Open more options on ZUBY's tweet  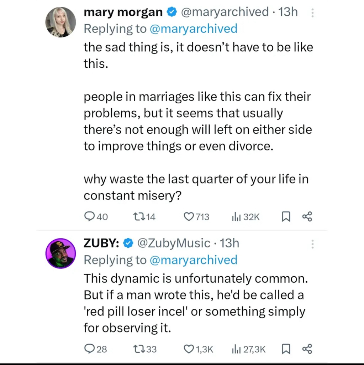313,244
